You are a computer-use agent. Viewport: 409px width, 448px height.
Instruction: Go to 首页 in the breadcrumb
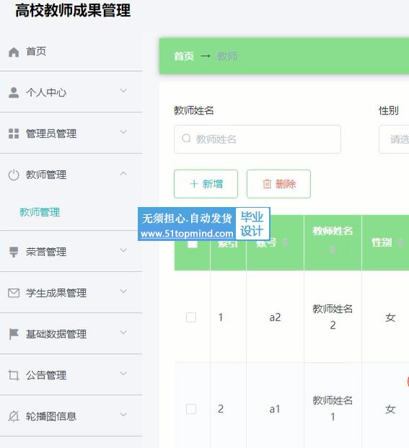184,56
